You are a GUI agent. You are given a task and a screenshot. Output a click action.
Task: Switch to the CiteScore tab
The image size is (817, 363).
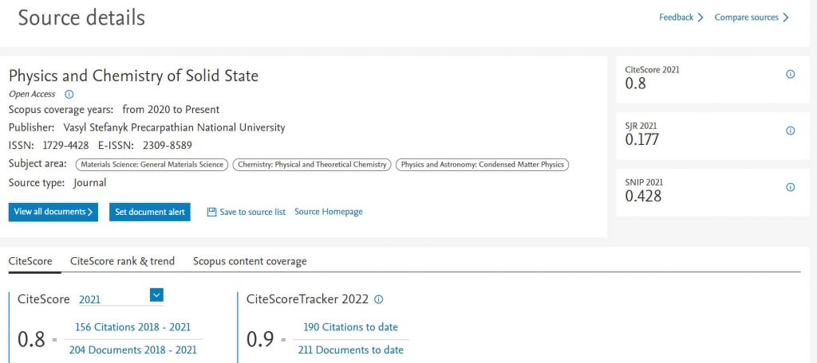(30, 261)
